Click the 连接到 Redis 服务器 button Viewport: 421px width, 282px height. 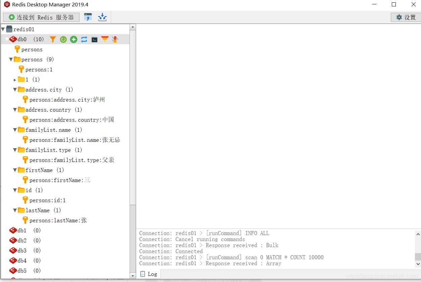click(41, 17)
